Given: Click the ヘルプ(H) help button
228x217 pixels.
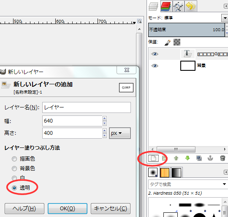Looking at the screenshot, I should 24,209.
